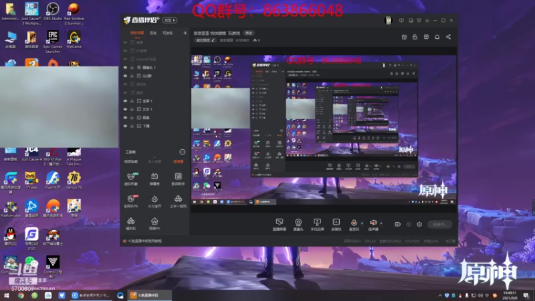
Task: Click the start streaming pill button
Action: [440, 225]
